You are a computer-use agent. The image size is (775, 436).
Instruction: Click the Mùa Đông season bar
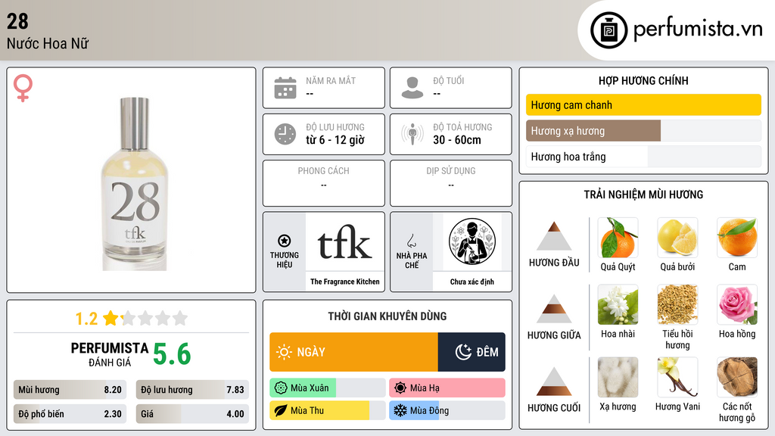[447, 410]
